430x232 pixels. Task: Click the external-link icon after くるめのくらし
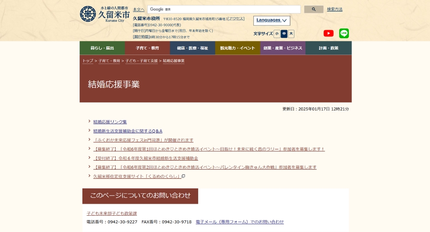point(184,176)
